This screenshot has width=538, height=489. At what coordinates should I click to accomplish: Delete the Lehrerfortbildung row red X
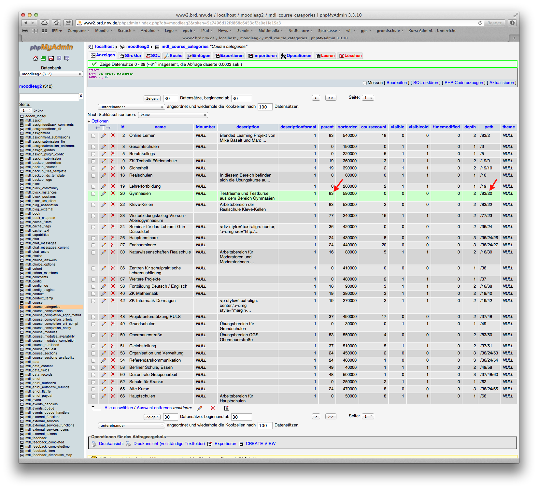[x=113, y=186]
